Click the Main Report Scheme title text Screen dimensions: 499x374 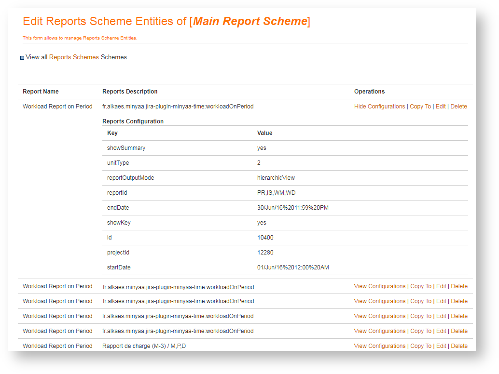point(250,22)
